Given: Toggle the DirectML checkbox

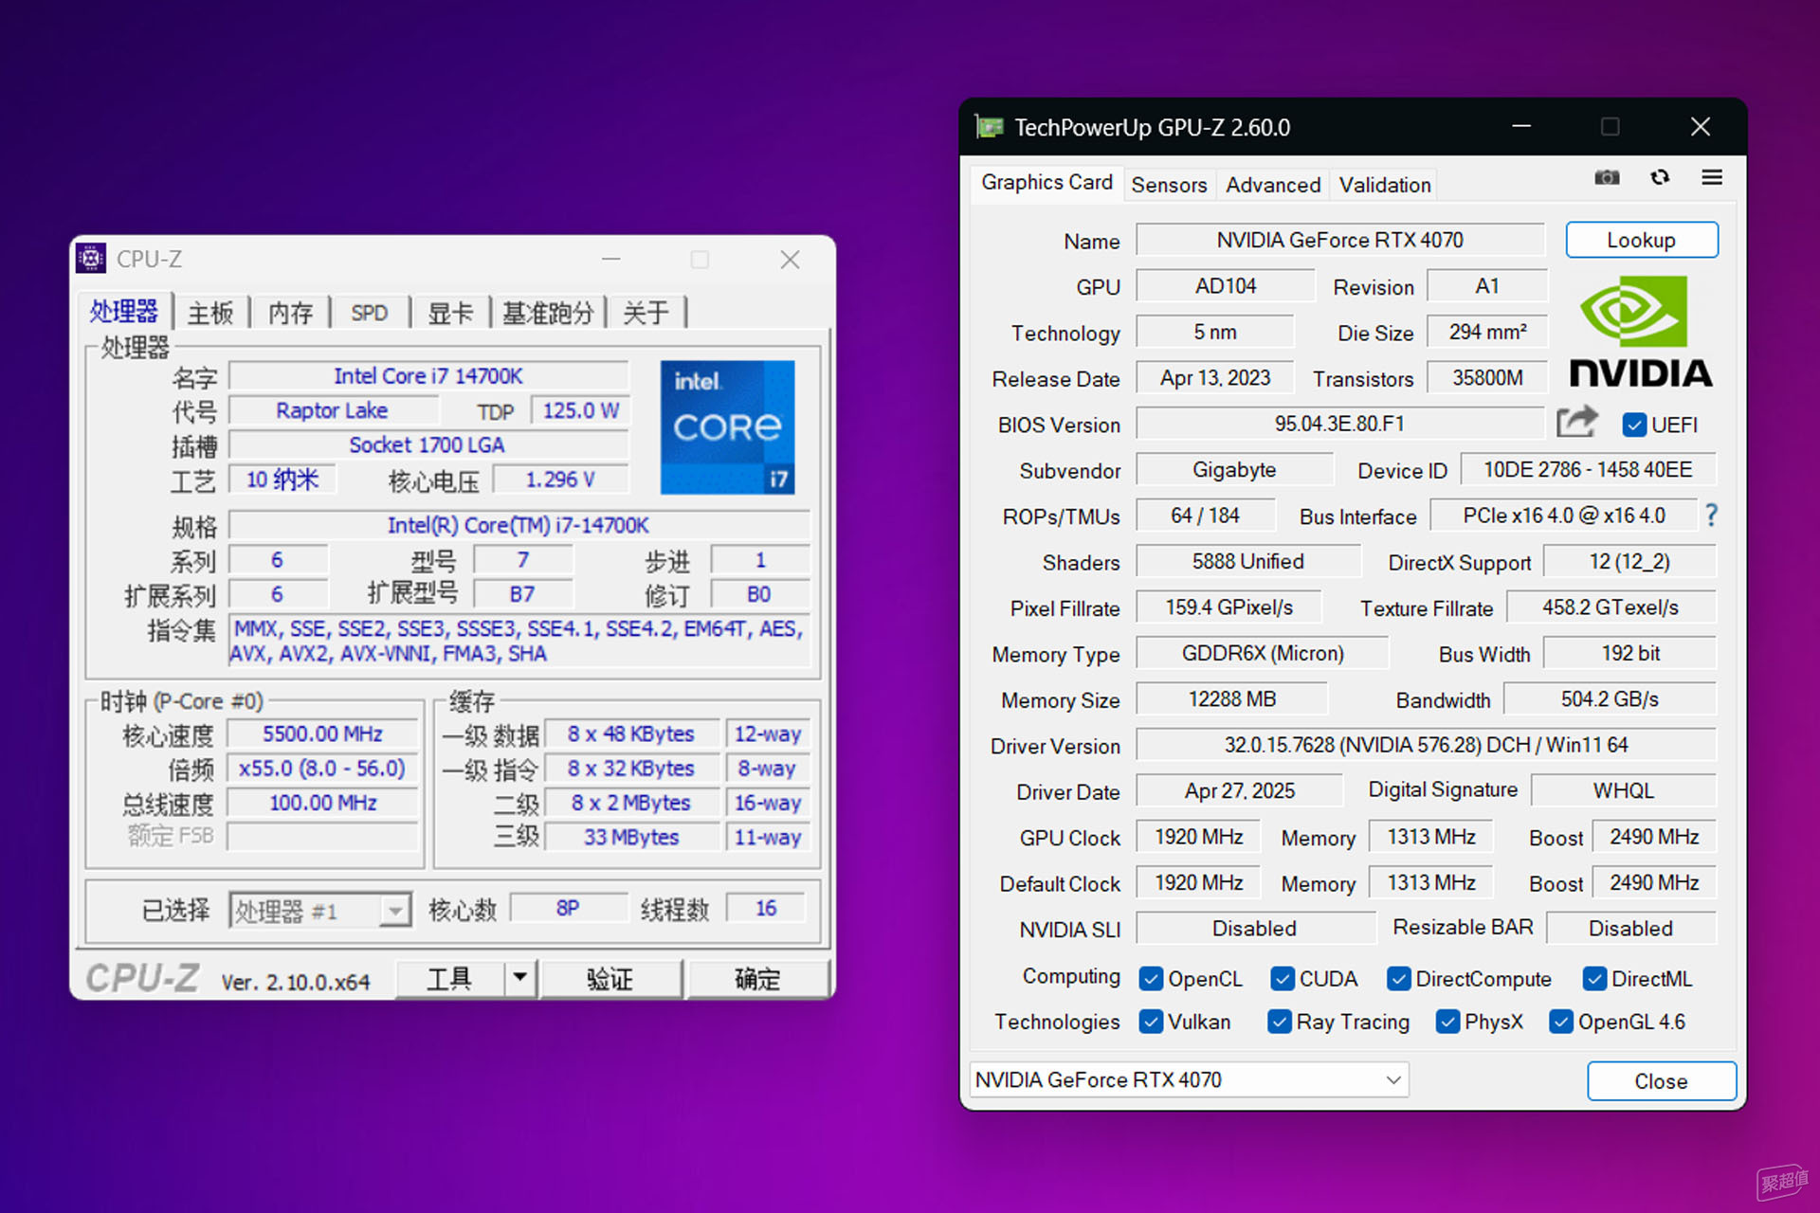Looking at the screenshot, I should (1594, 979).
